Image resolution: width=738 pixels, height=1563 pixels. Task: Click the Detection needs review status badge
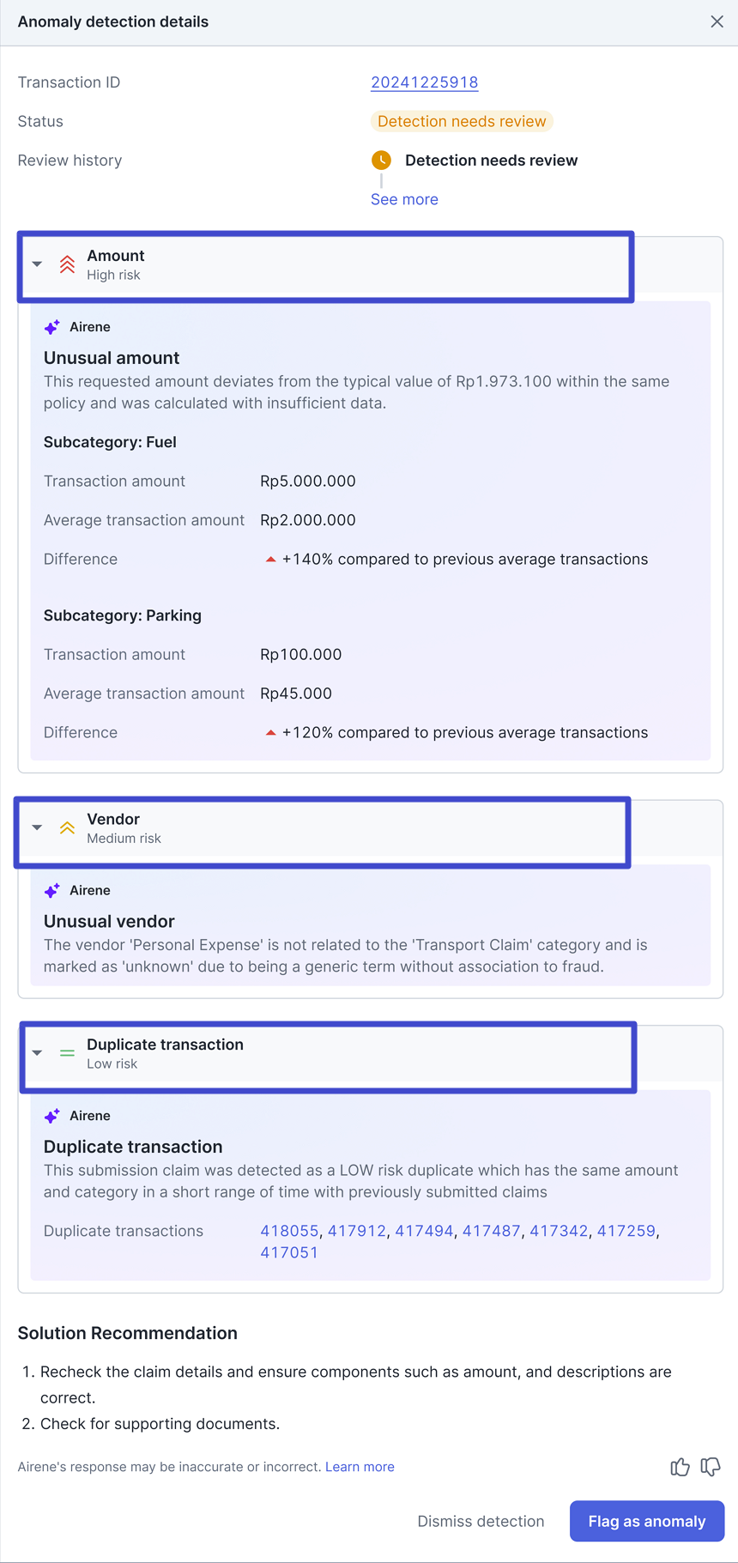coord(462,122)
